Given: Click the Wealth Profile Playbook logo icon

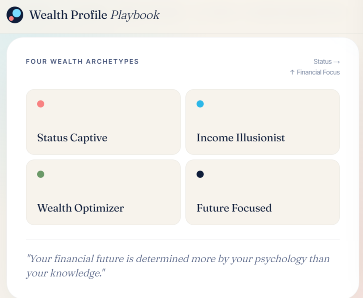Looking at the screenshot, I should (15, 15).
